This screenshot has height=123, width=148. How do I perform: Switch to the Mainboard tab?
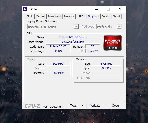[x=54, y=16]
